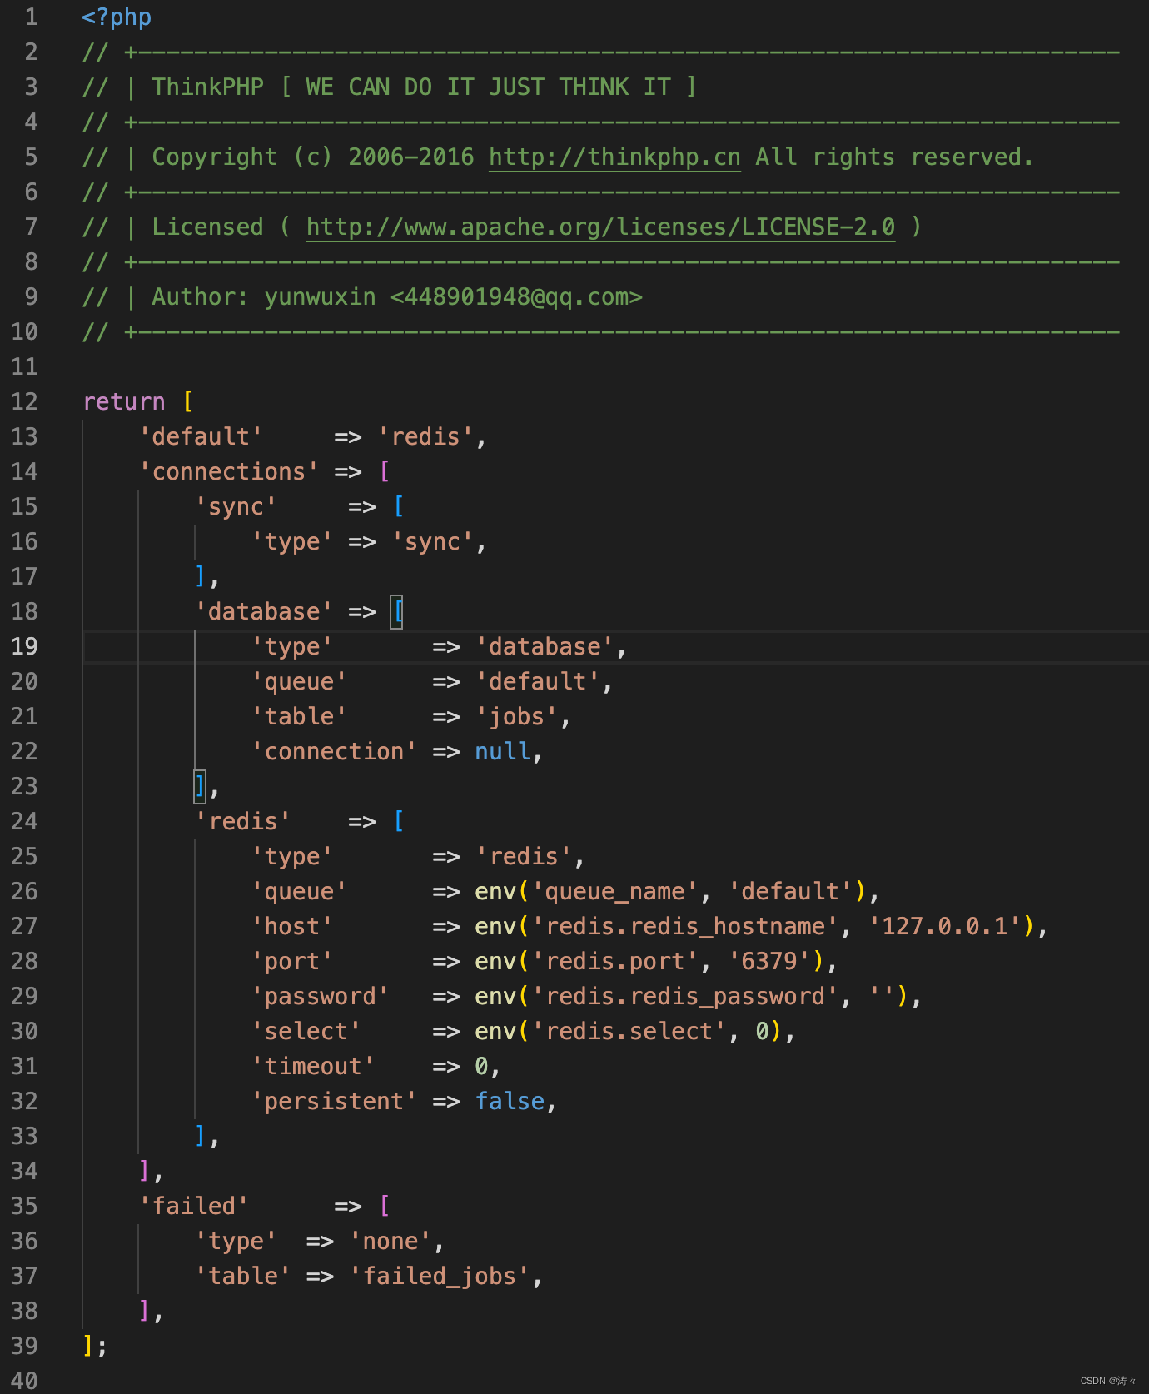The image size is (1149, 1394).
Task: Open the http://thinkphp.cn link
Action: 614,157
